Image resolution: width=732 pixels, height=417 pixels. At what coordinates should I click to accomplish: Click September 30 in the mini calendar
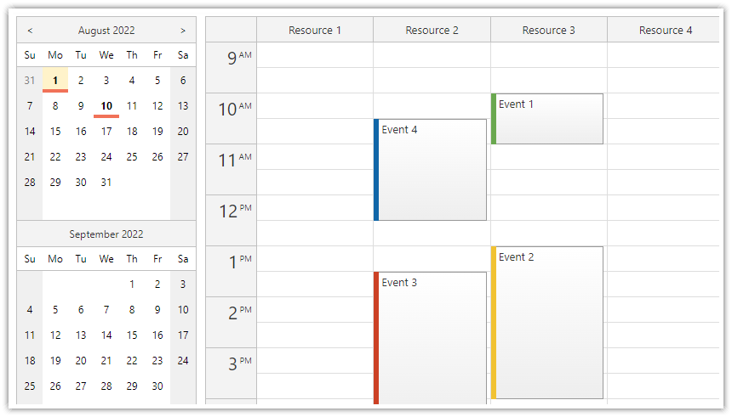tap(157, 386)
